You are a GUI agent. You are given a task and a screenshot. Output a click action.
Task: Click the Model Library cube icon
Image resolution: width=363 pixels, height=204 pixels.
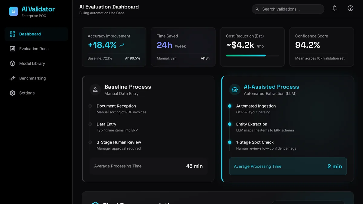click(12, 63)
